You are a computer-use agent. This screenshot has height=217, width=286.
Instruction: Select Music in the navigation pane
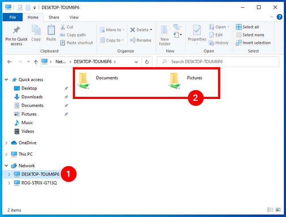(27, 122)
